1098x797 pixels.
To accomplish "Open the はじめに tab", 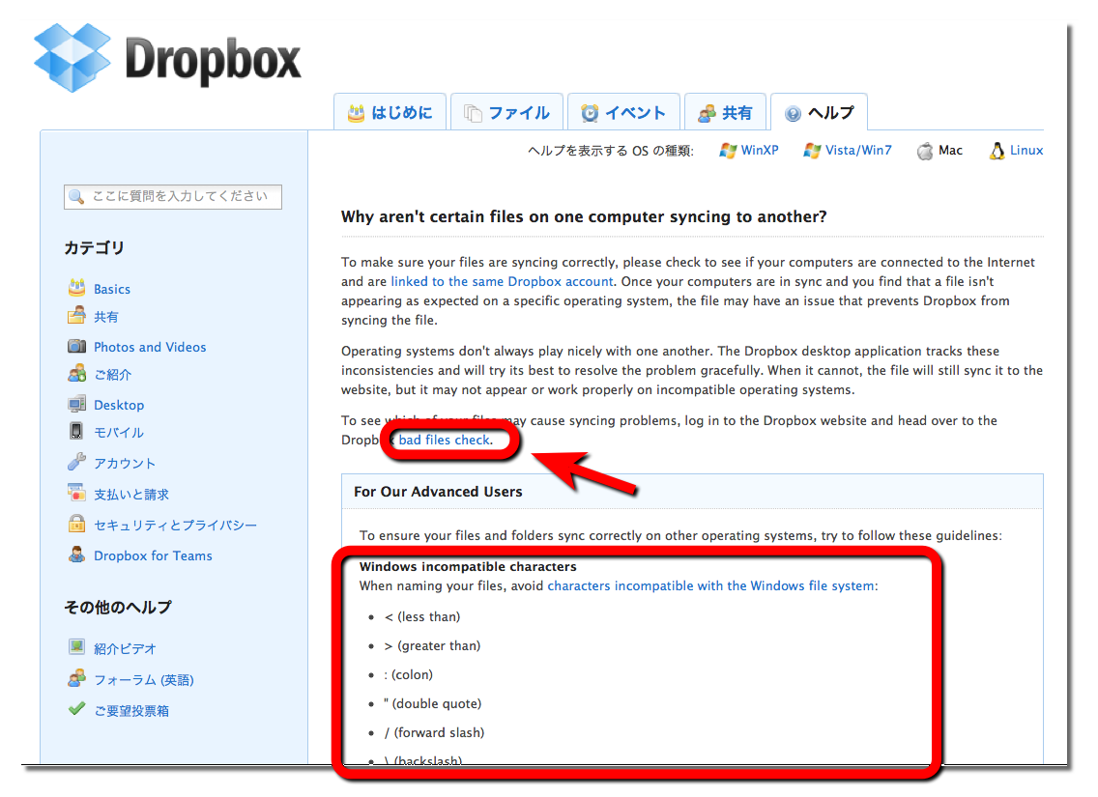I will click(390, 112).
